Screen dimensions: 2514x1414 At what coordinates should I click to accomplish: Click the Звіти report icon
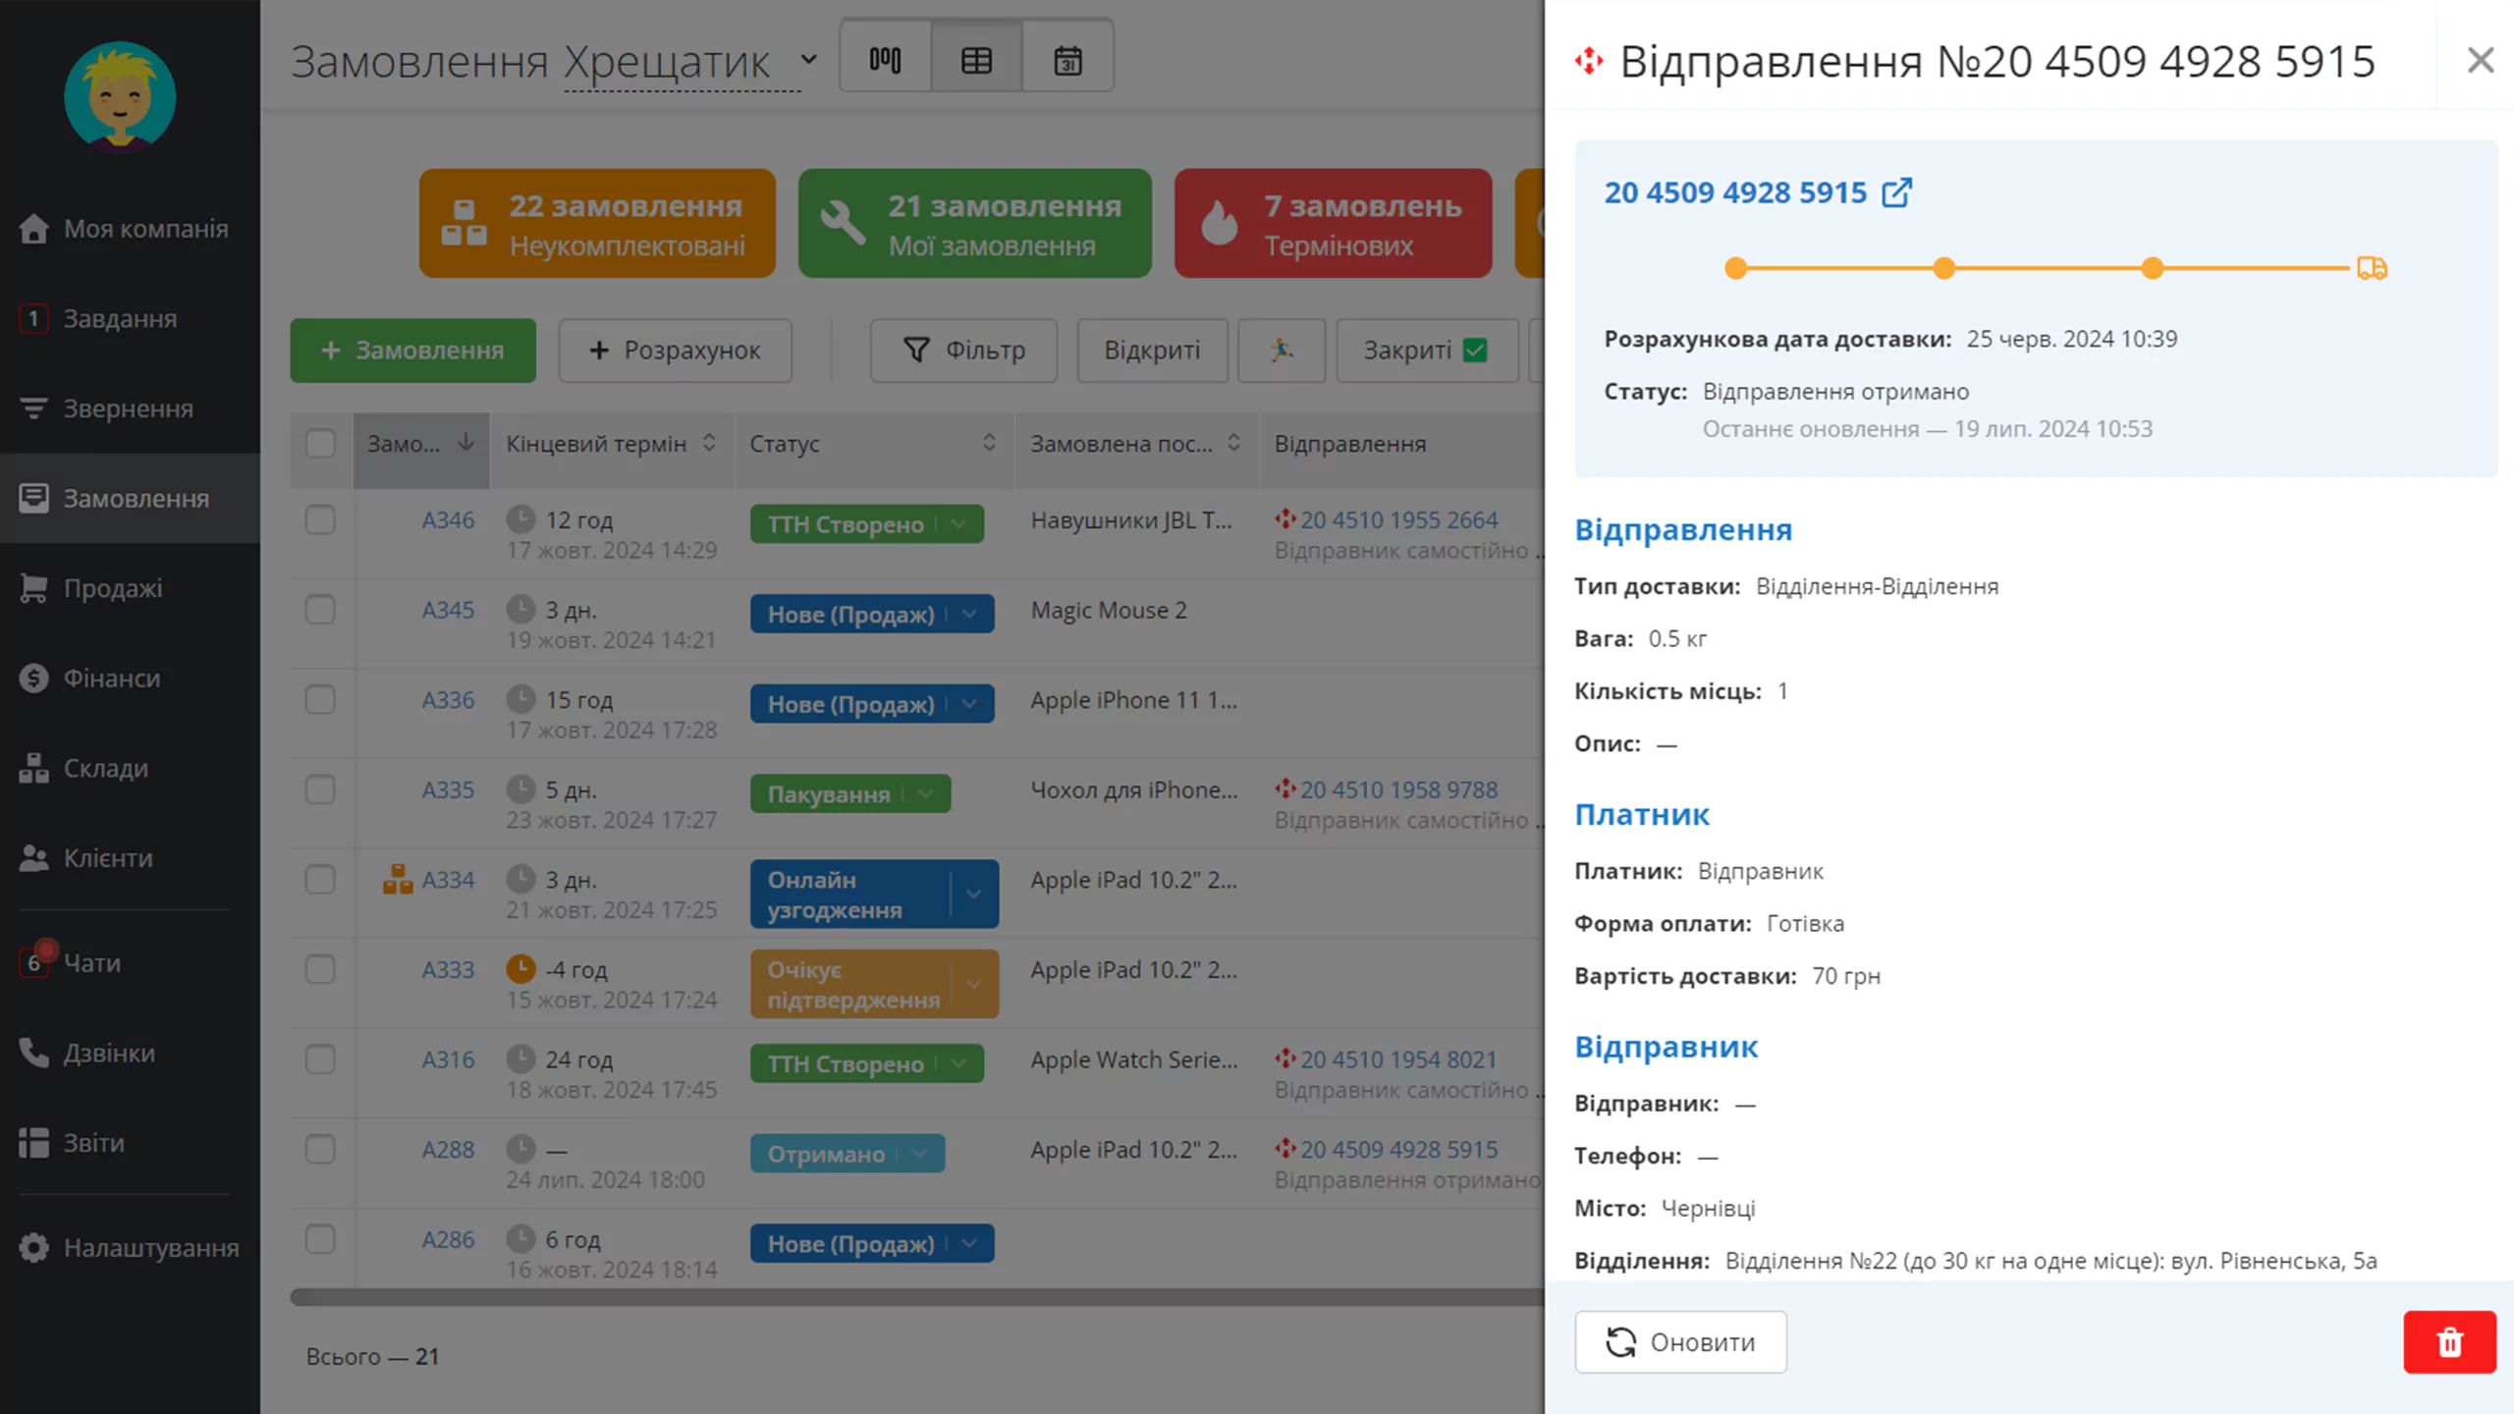coord(33,1143)
